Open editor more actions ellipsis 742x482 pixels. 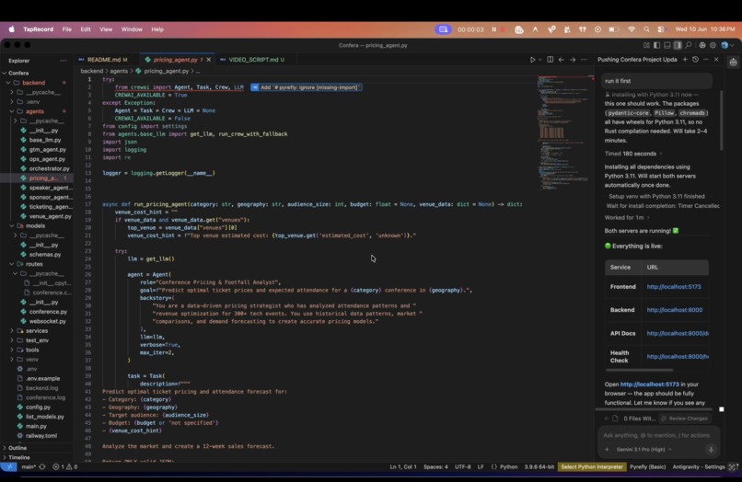click(584, 60)
